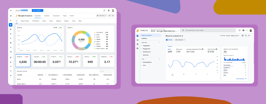Click the help question mark icon beside bell
The width and height of the screenshot is (266, 104).
pos(104,10)
